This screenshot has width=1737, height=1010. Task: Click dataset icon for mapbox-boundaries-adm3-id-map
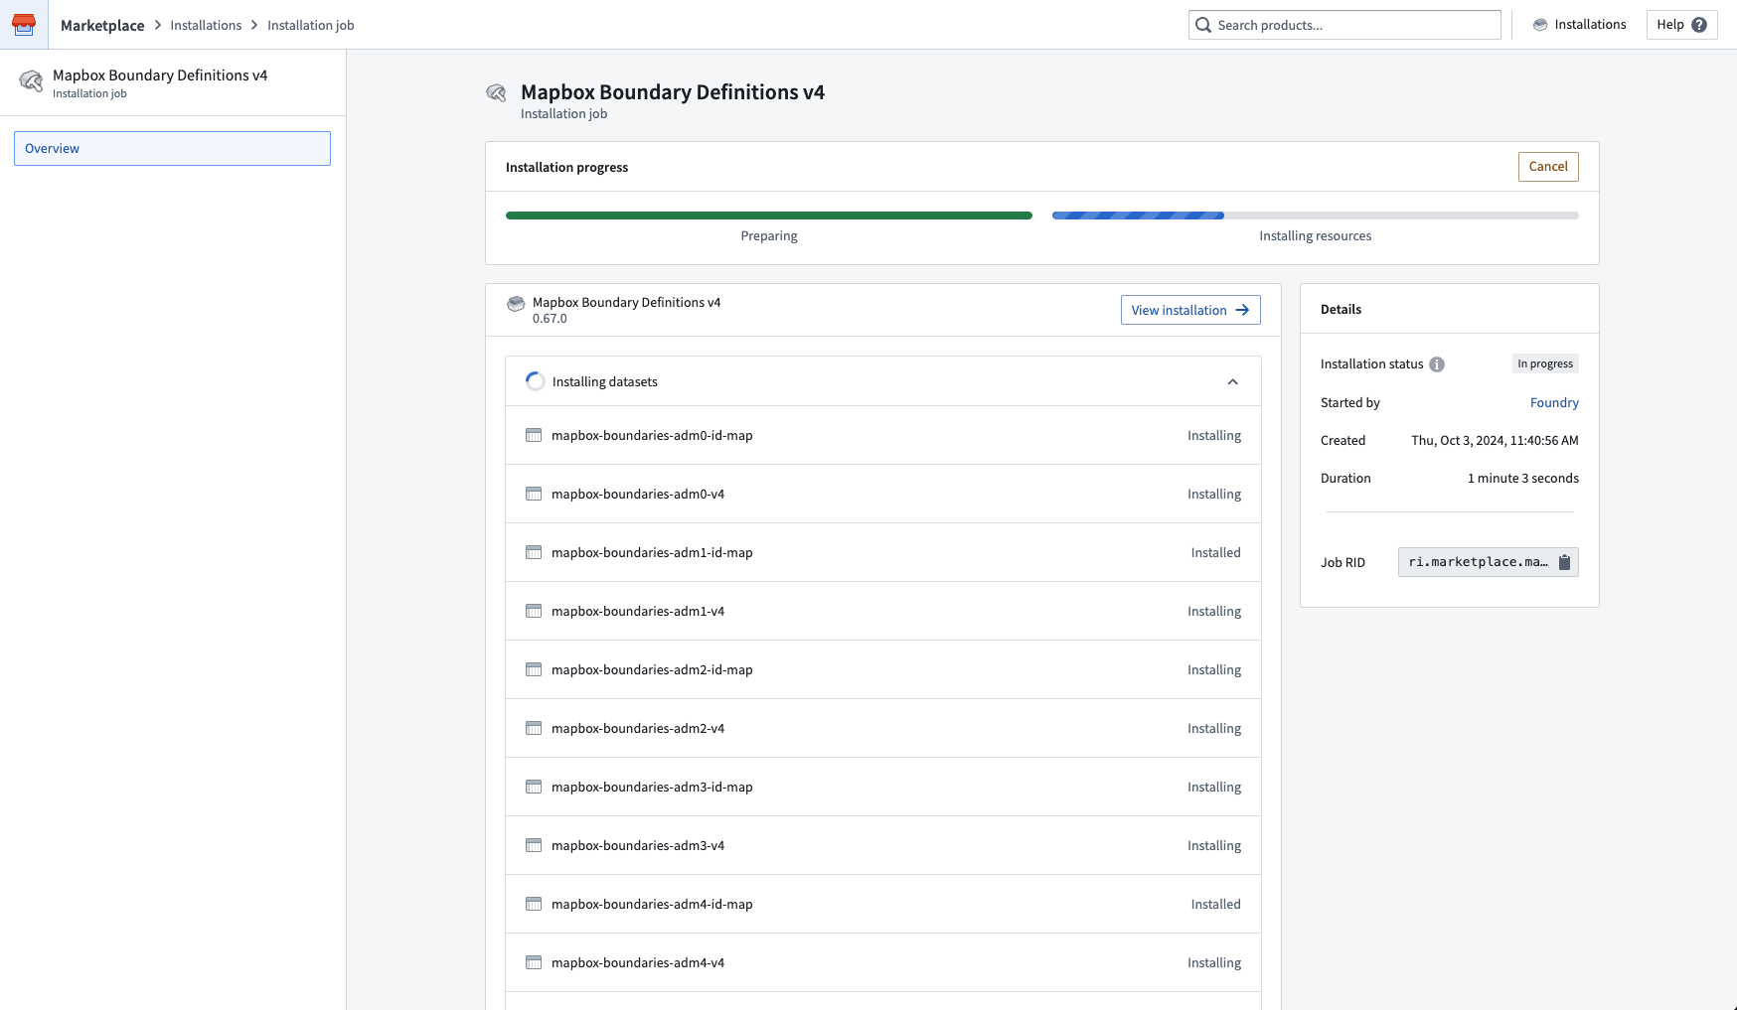[534, 787]
